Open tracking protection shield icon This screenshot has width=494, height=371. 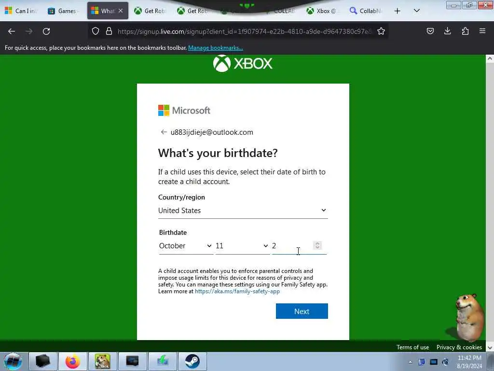click(96, 31)
